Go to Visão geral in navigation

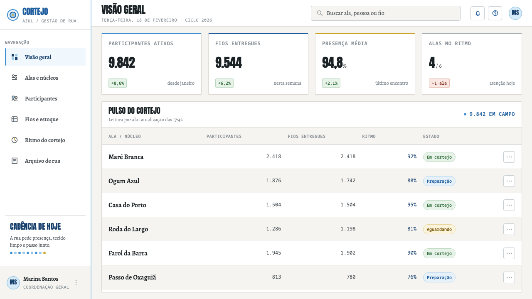point(45,57)
